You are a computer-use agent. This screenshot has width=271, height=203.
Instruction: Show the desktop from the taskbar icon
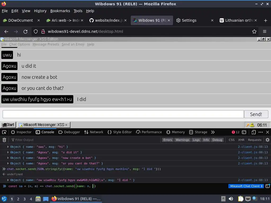(46, 199)
